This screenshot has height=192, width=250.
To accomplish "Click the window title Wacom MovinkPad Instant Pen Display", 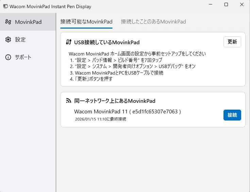I will (50, 6).
